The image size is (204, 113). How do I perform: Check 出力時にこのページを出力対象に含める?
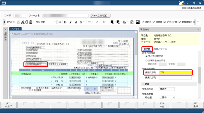tap(12, 34)
